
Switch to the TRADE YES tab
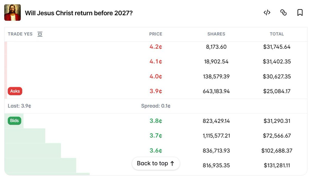pyautogui.click(x=20, y=34)
